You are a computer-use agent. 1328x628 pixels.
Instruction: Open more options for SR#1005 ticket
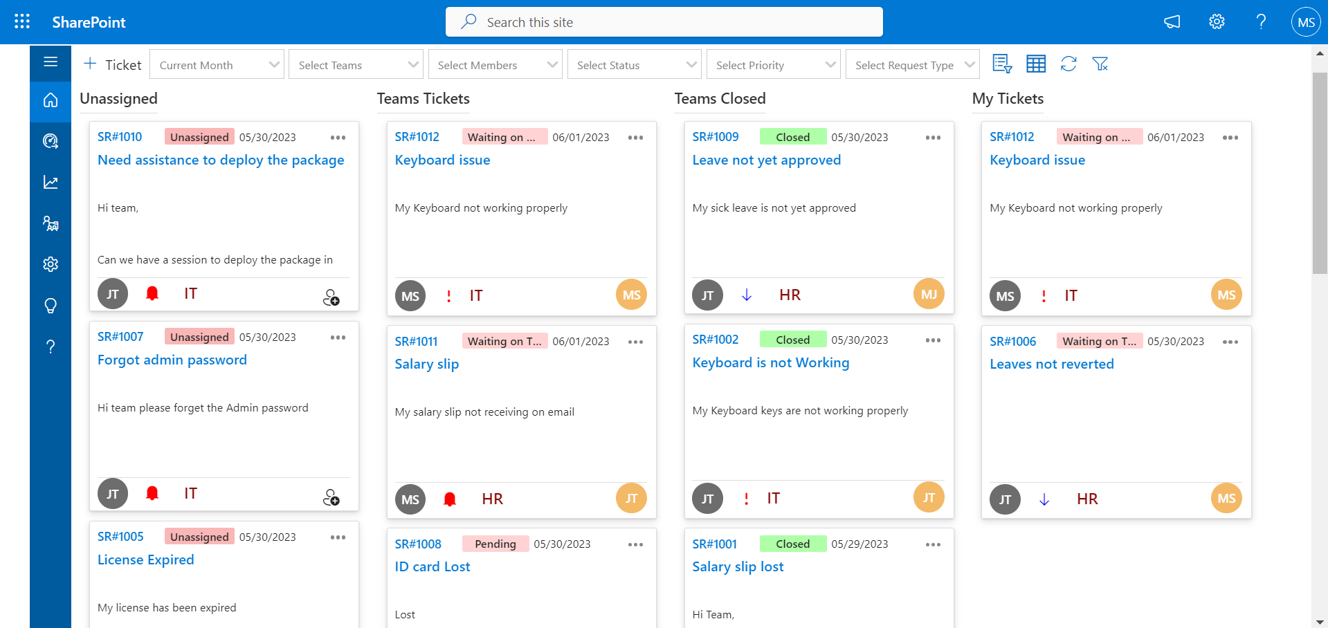338,537
